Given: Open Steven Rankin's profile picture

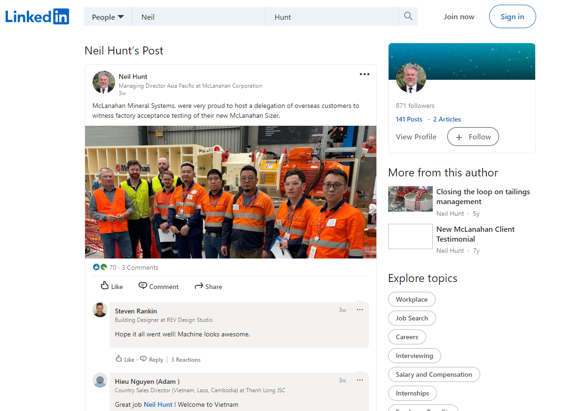Looking at the screenshot, I should point(100,310).
